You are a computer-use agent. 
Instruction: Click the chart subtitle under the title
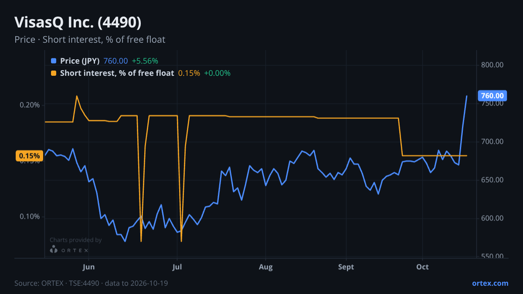coord(90,40)
